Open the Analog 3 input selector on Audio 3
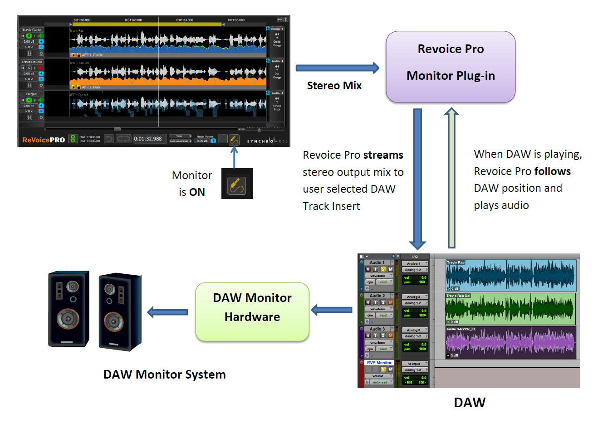 pos(415,330)
